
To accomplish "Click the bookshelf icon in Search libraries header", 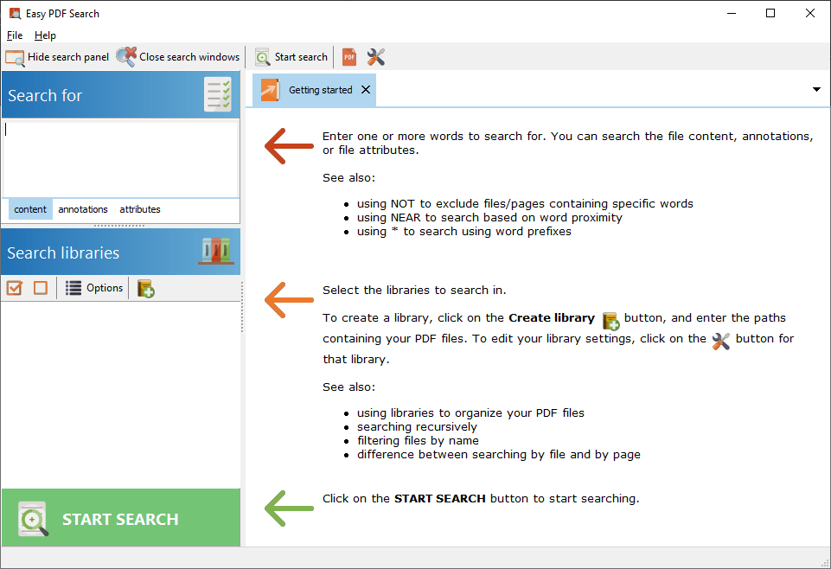I will pos(215,252).
